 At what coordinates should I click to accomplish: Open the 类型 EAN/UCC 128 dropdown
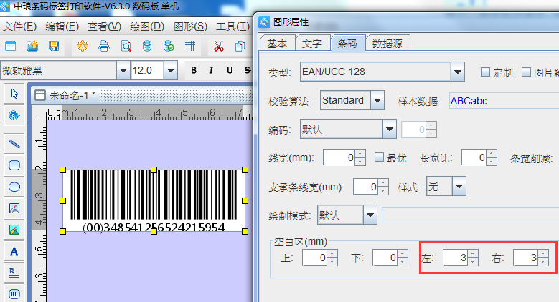pyautogui.click(x=458, y=72)
